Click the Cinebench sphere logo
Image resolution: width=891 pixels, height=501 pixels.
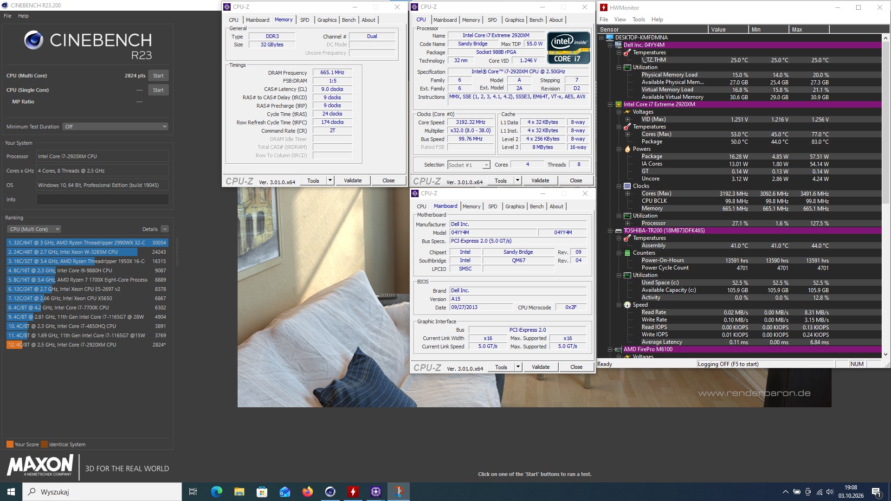point(33,40)
